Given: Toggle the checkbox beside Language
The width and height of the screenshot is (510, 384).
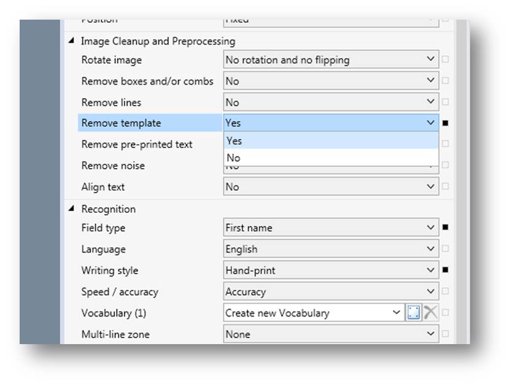Looking at the screenshot, I should [446, 249].
